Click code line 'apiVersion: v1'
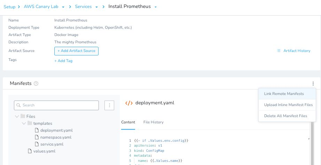Image resolution: width=321 pixels, height=165 pixels. click(x=148, y=146)
